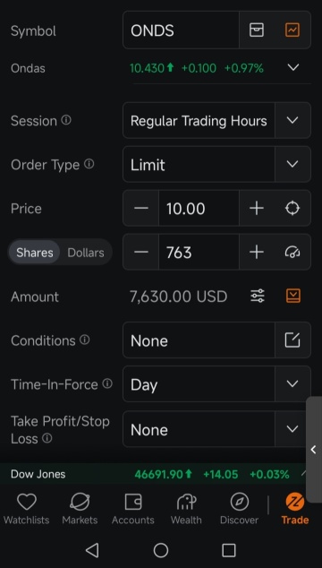Go to the Watchlists tab
The height and width of the screenshot is (568, 322).
[27, 509]
